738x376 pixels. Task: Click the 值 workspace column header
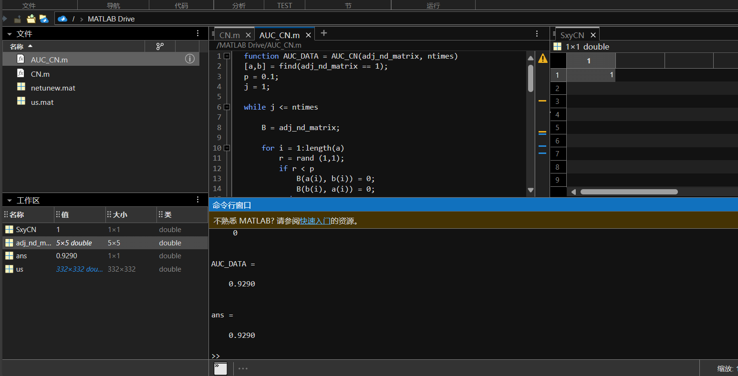coord(80,215)
